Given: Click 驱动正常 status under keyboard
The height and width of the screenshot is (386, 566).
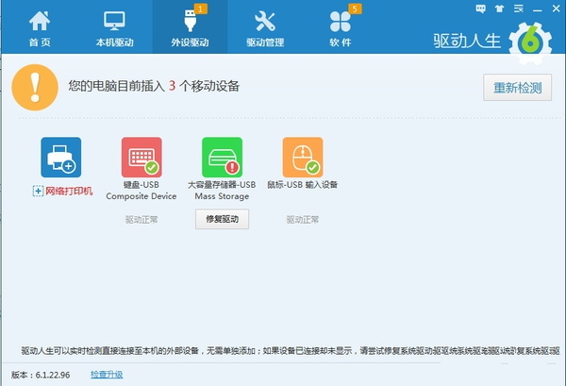Looking at the screenshot, I should point(141,220).
